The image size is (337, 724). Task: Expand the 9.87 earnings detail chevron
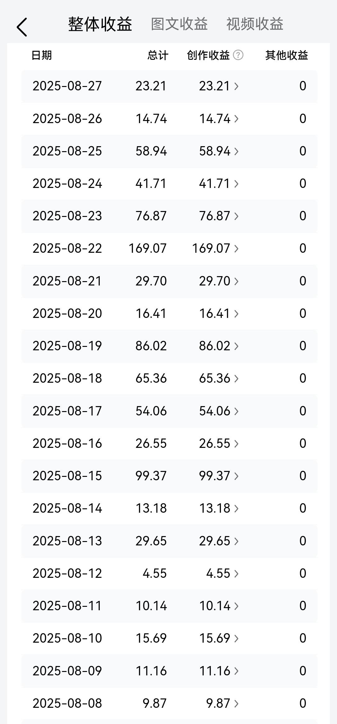coord(236,704)
